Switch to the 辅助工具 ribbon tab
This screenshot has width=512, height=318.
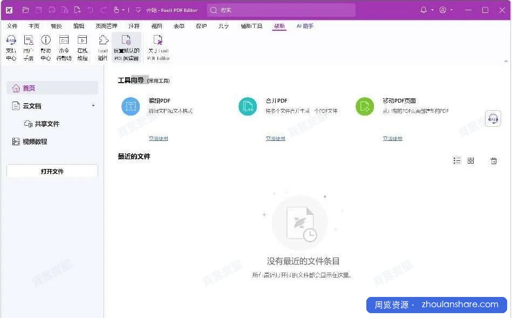coord(251,26)
